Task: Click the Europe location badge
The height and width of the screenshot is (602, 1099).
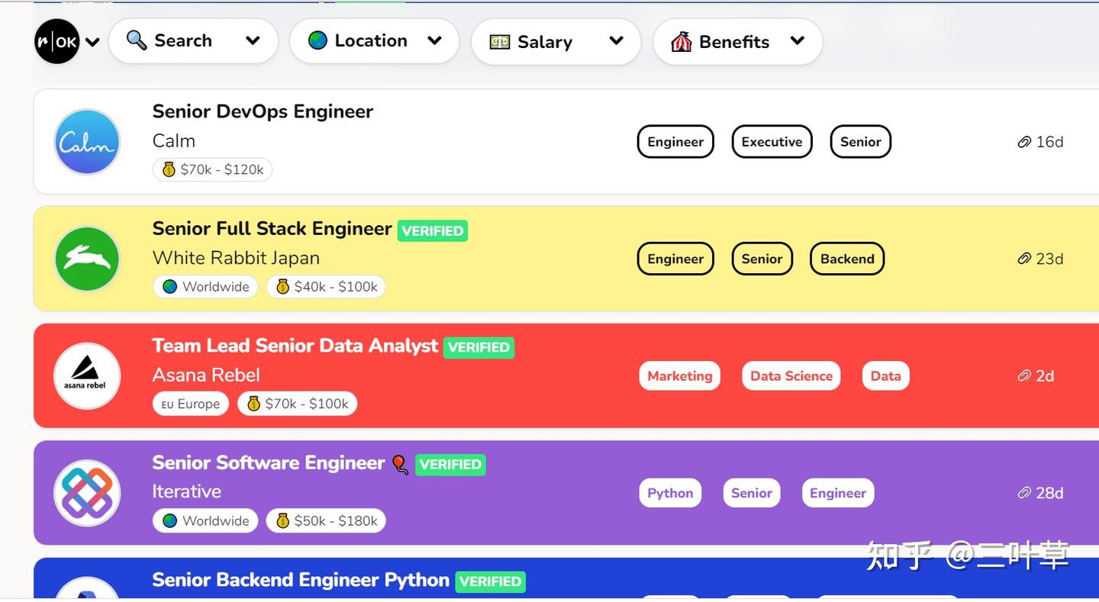Action: click(x=191, y=404)
